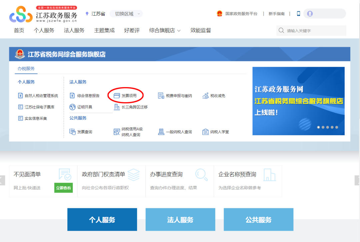Click the 实名信息采集 document icon
Image resolution: width=360 pixels, height=242 pixels.
[x=20, y=118]
